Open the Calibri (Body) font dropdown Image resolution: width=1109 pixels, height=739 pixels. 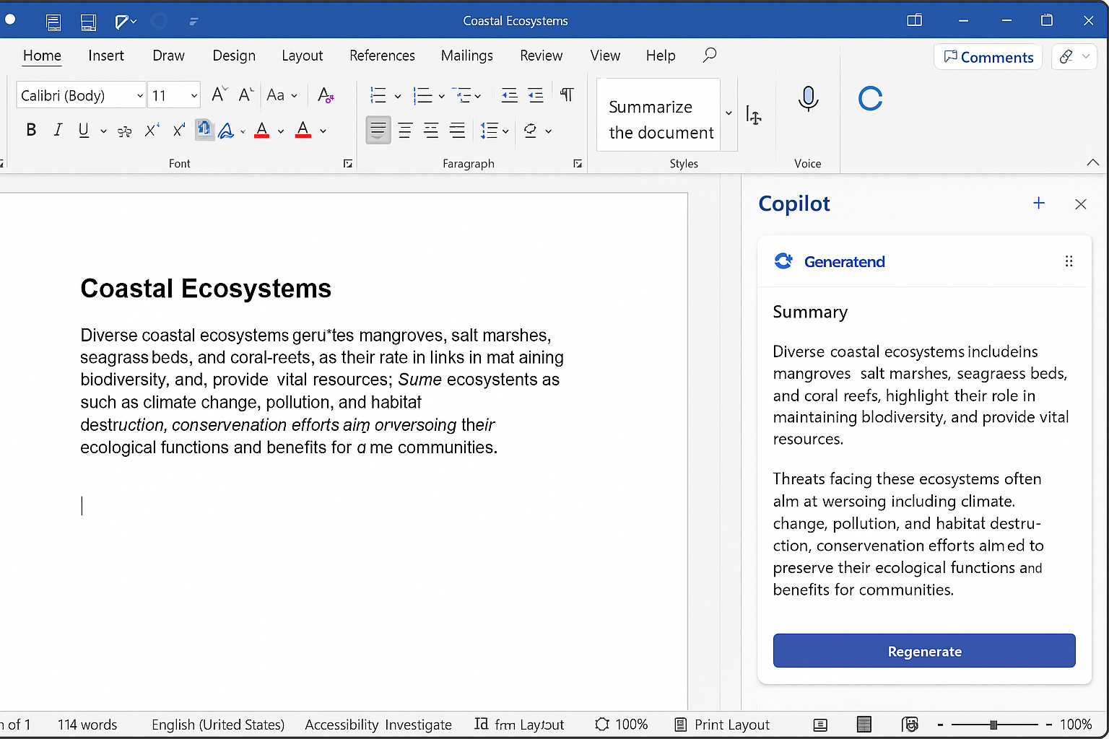point(81,95)
